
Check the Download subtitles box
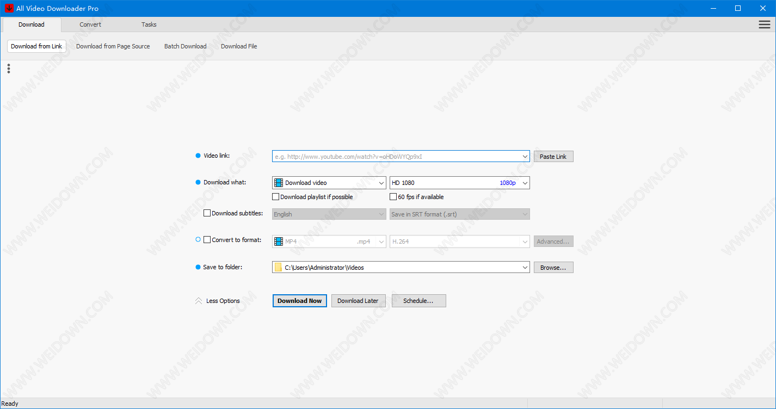click(x=207, y=213)
